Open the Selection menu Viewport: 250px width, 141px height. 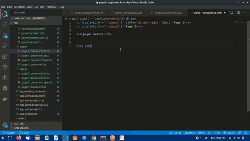tap(19, 7)
